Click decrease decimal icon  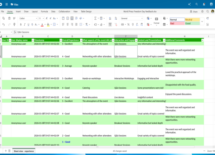pos(137,24)
